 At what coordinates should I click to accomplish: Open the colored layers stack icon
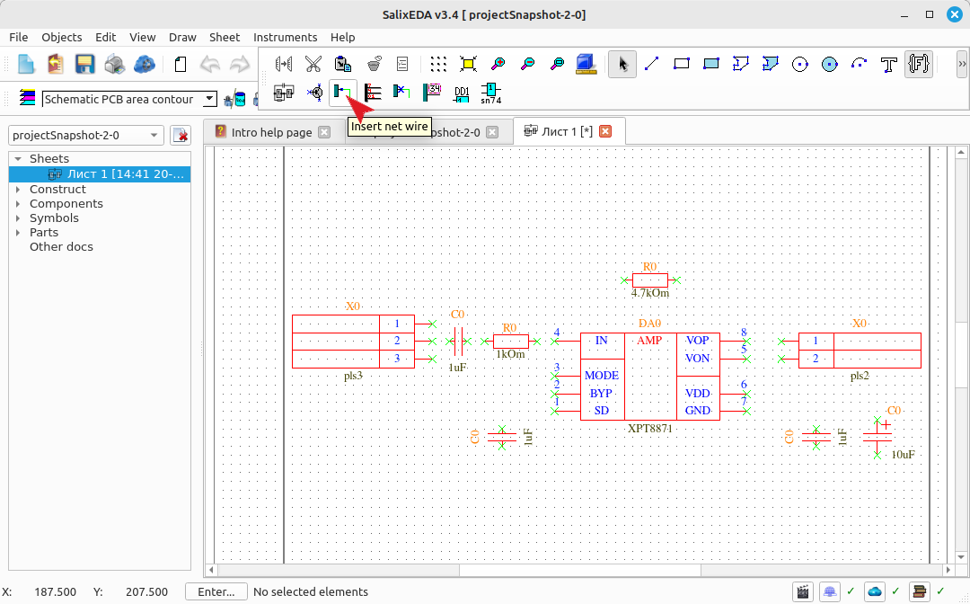coord(27,98)
